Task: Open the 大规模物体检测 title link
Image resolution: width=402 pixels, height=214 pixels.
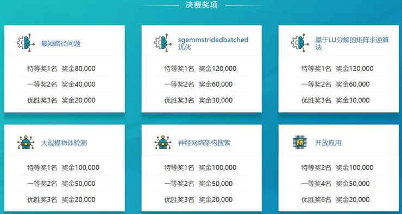Action: 64,143
